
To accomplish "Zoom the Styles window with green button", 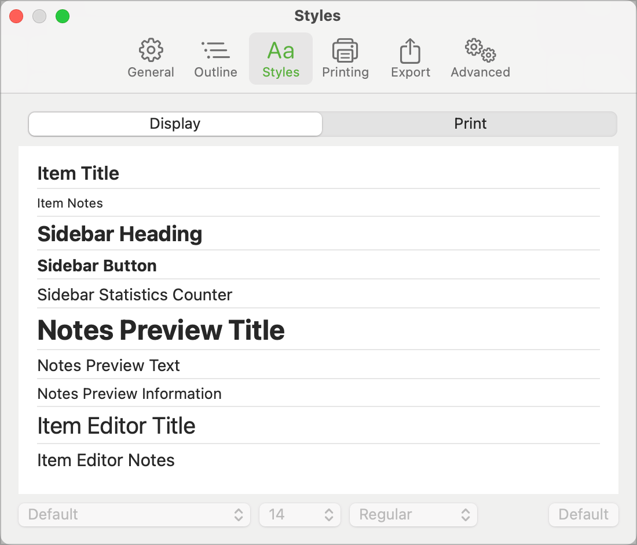I will (x=63, y=16).
